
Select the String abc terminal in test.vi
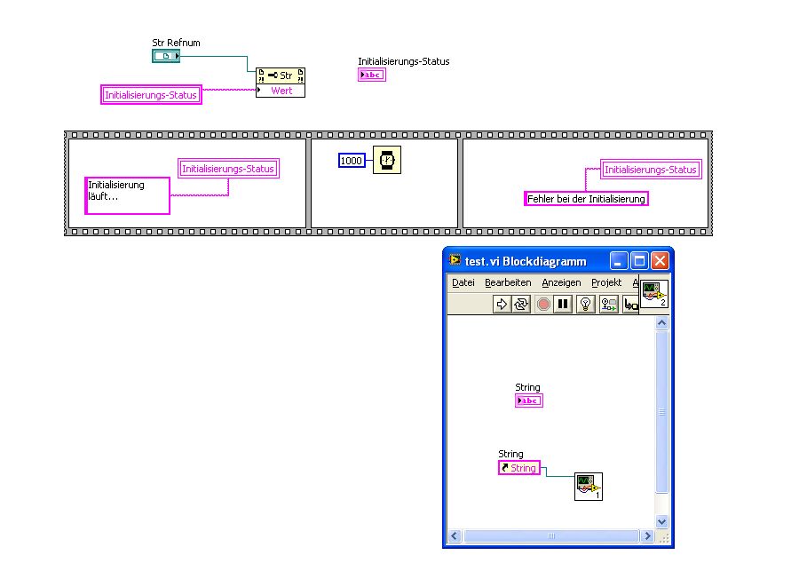click(528, 400)
